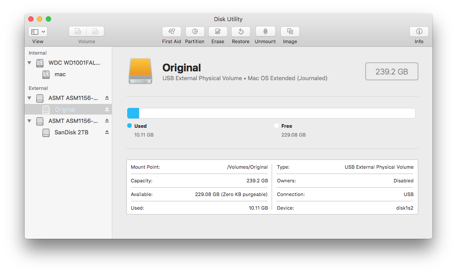Image resolution: width=457 pixels, height=274 pixels.
Task: Click the Available 229.08 GB purgeable value
Action: click(x=231, y=194)
